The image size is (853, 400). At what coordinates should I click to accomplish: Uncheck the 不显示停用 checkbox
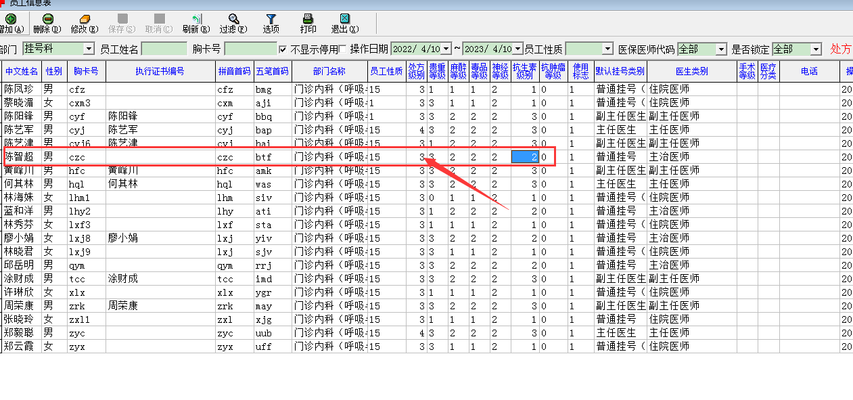[x=283, y=49]
